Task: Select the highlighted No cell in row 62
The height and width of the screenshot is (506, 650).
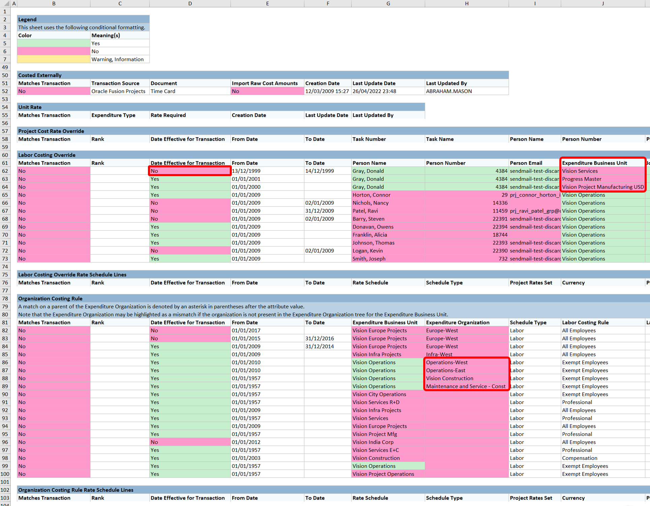Action: point(190,171)
